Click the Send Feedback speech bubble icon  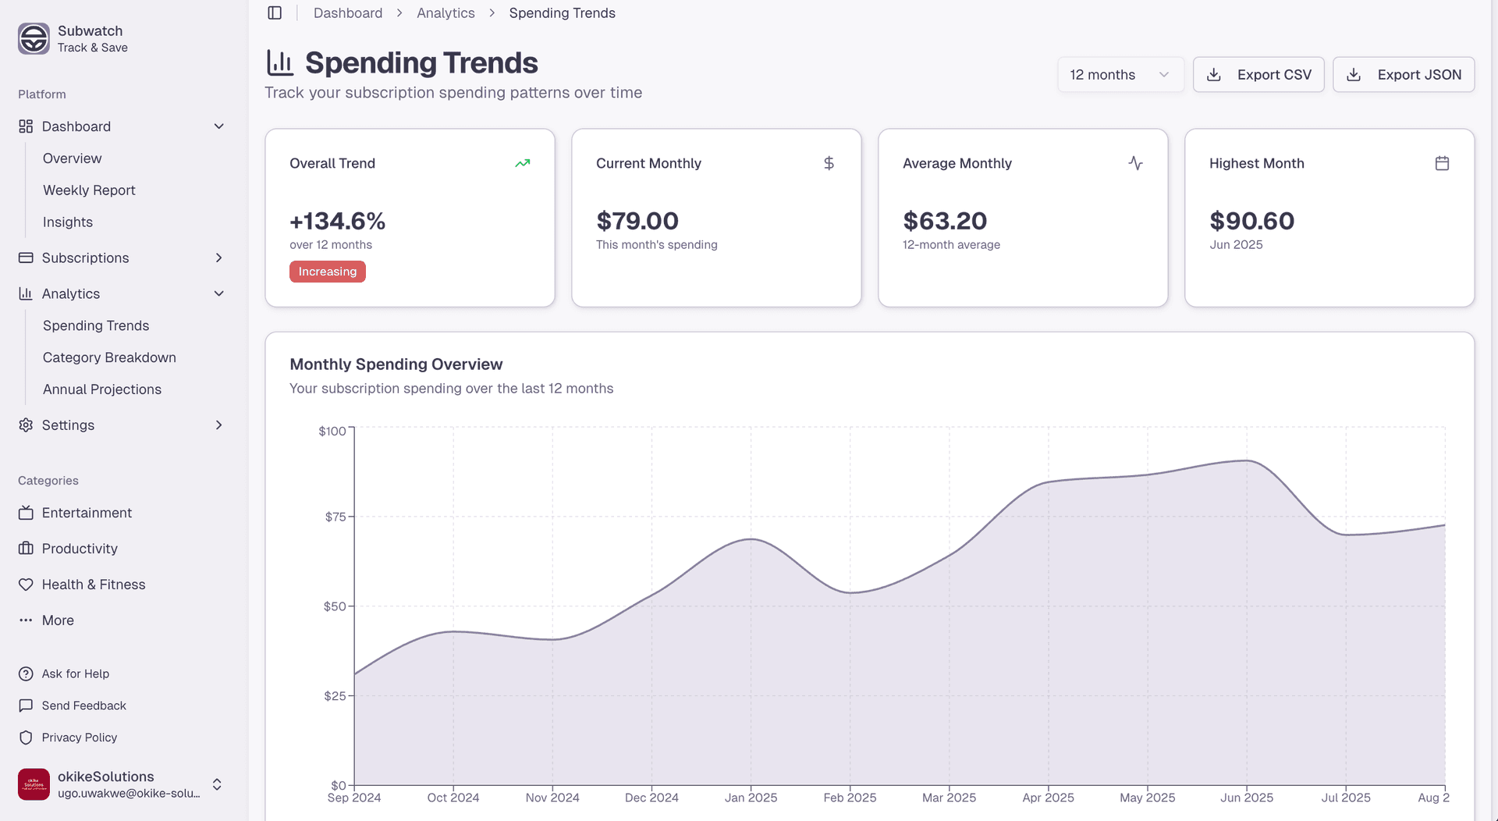pyautogui.click(x=26, y=705)
